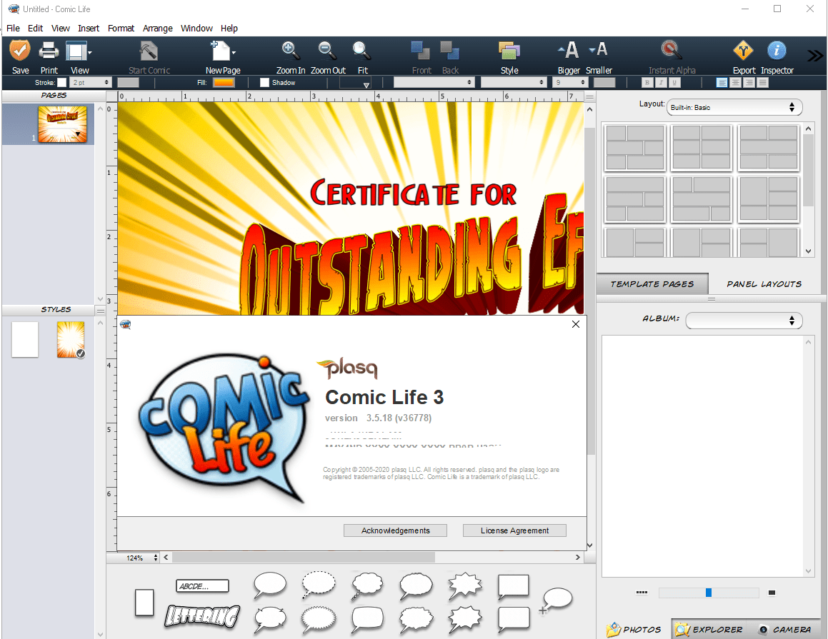Set text alignment to right

point(749,82)
